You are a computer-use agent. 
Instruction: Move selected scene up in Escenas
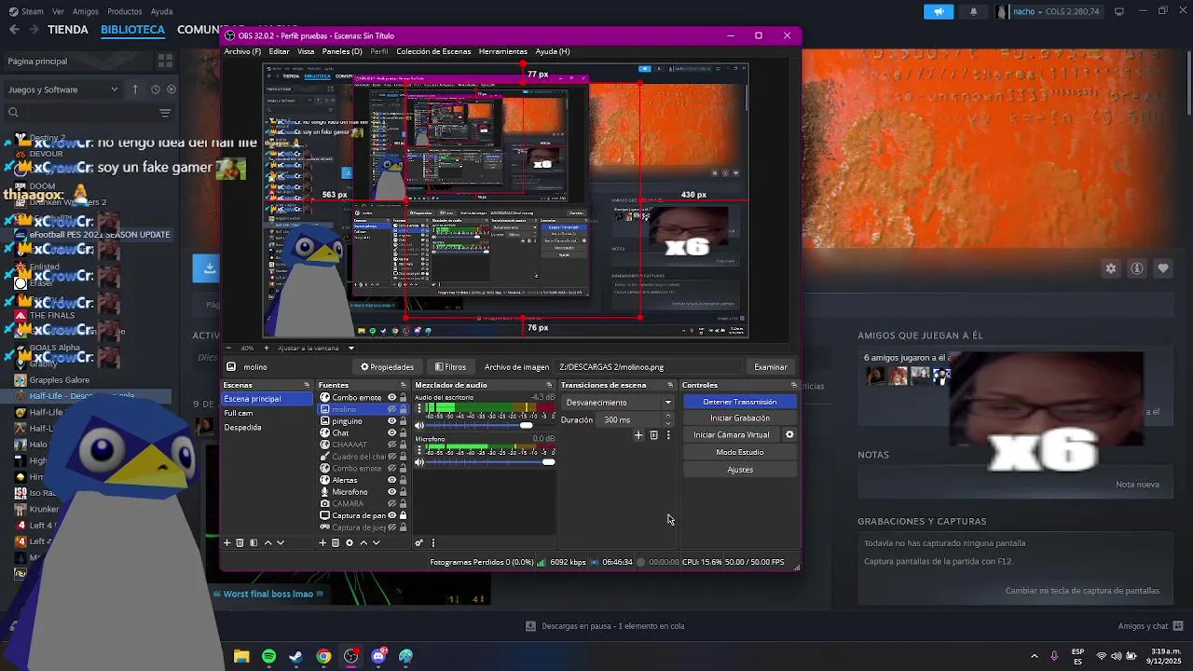267,542
